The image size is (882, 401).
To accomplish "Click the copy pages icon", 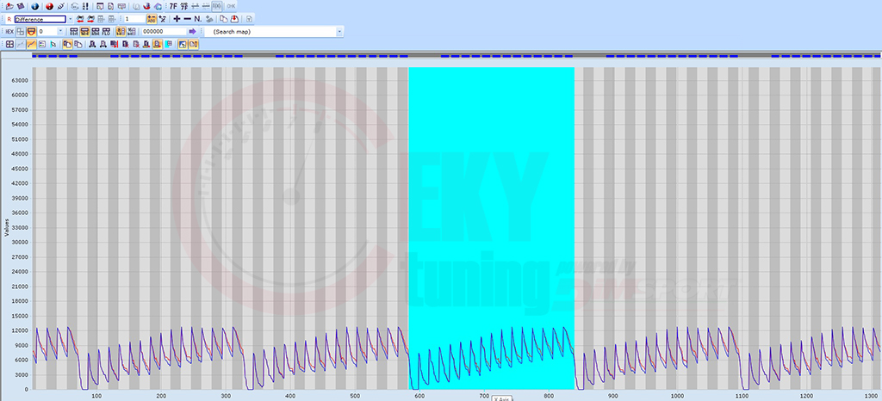I will [223, 19].
